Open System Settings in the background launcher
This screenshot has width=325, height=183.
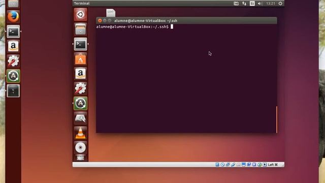tap(13, 61)
